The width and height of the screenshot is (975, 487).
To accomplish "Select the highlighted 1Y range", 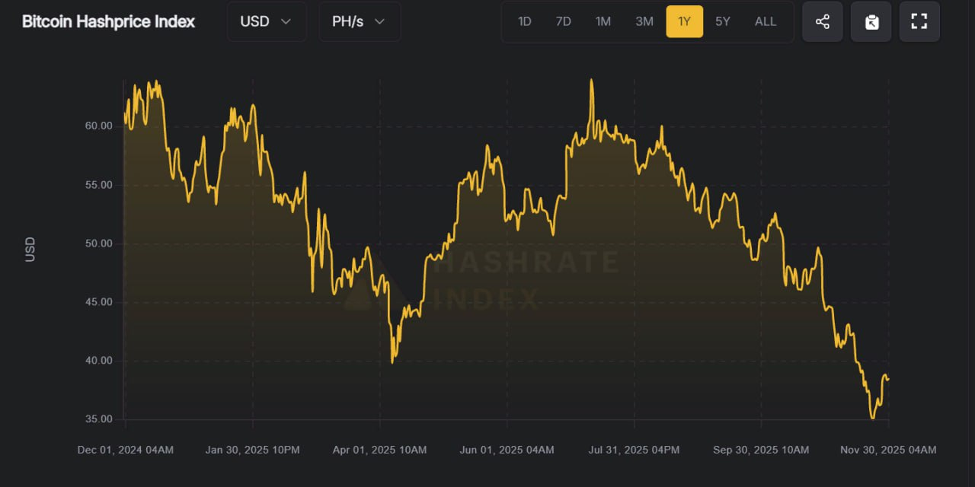I will click(684, 21).
